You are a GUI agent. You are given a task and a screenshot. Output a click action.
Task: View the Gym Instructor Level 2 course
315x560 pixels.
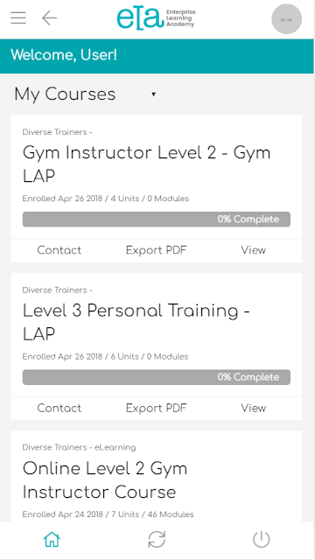pos(253,250)
